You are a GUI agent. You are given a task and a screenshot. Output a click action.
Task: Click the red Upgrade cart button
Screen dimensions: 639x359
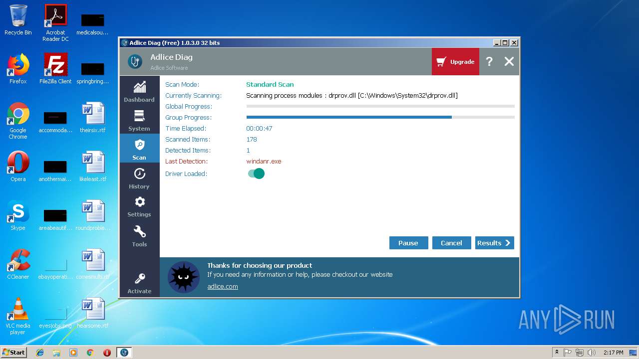455,62
